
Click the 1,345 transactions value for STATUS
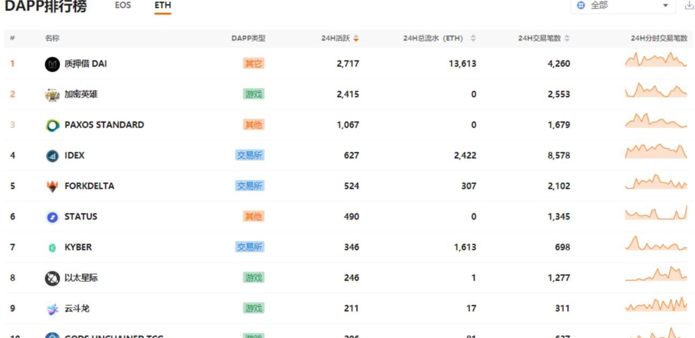tap(559, 216)
